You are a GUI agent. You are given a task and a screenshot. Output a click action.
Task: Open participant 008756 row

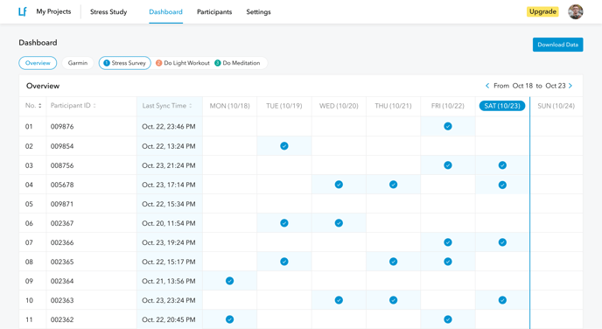click(x=301, y=165)
